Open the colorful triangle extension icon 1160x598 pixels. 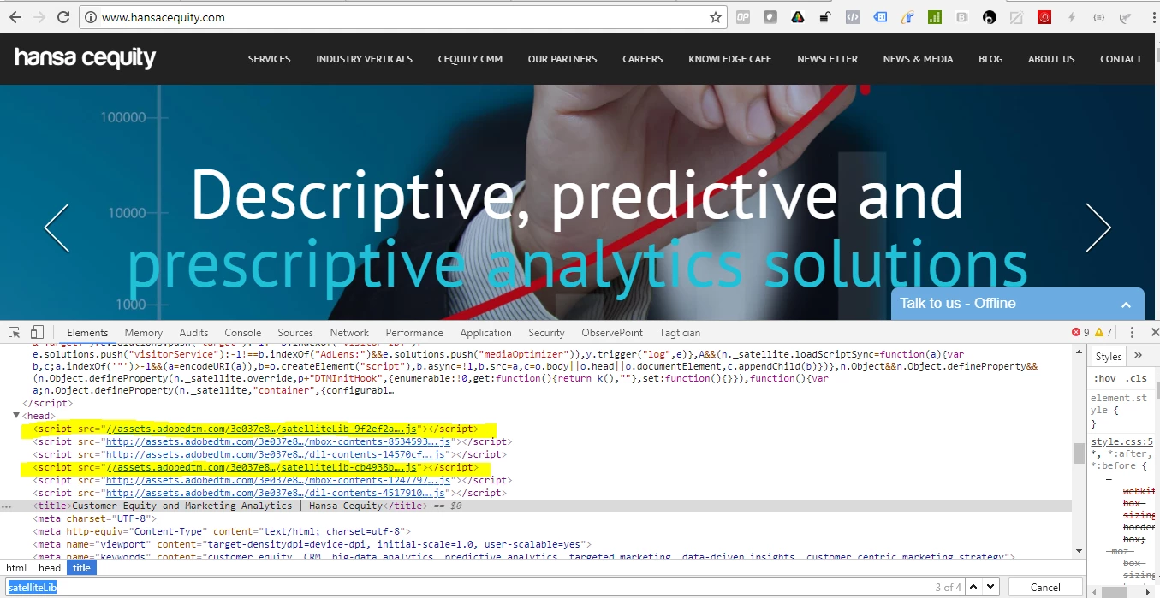click(x=798, y=17)
